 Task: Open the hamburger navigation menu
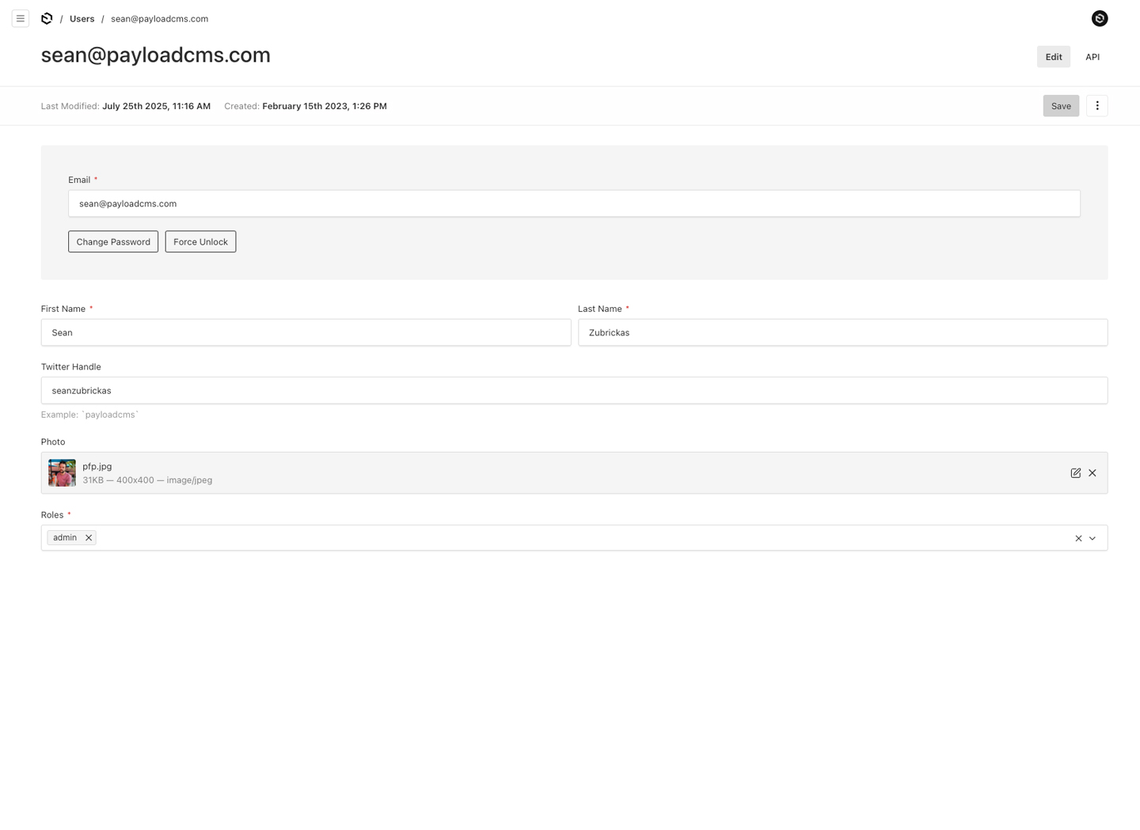pos(21,18)
